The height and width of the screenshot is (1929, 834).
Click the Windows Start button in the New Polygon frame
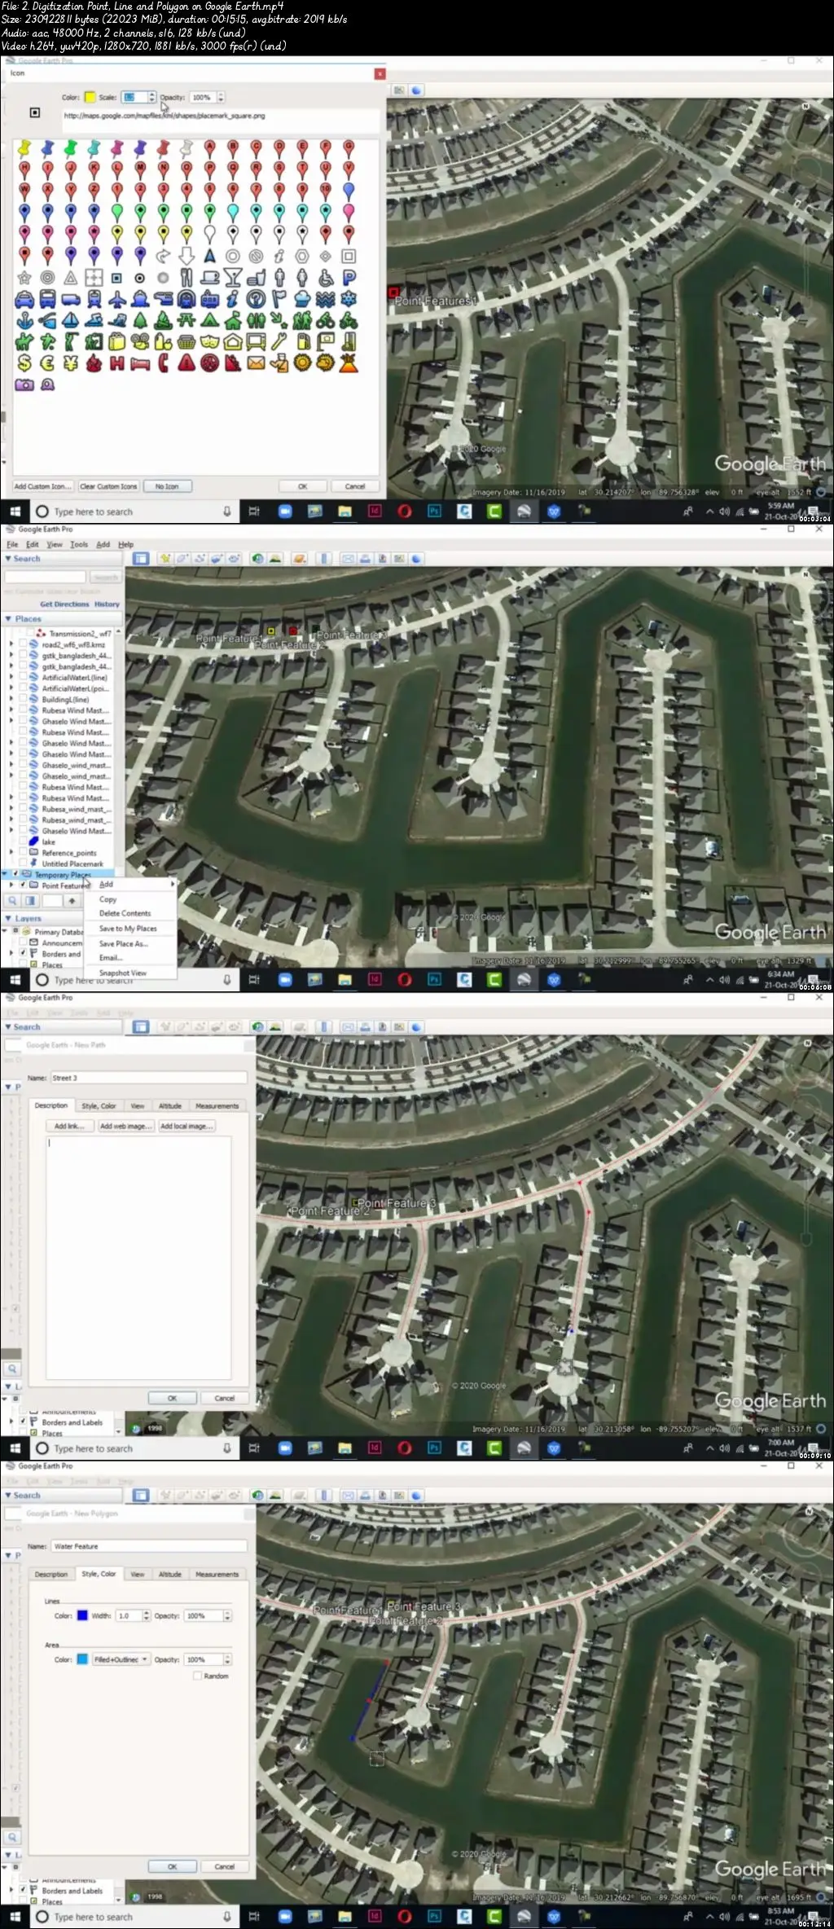pos(15,1917)
